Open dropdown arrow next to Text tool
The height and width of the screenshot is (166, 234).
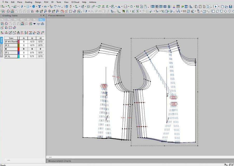(42, 6)
